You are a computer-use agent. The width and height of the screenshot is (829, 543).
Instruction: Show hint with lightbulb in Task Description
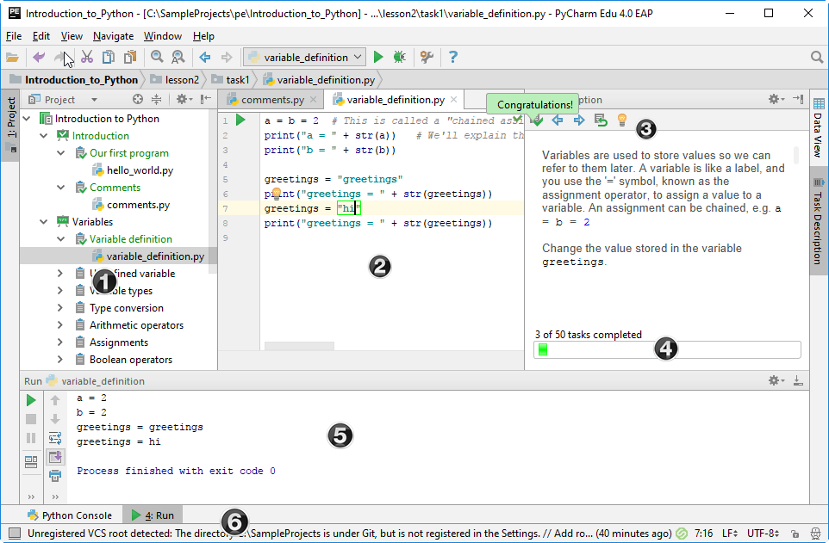click(x=622, y=120)
